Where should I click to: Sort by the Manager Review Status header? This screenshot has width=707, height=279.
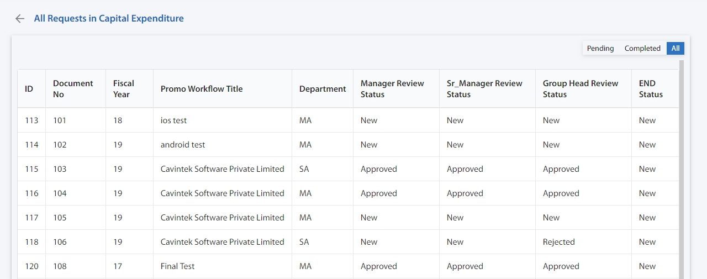tap(392, 89)
